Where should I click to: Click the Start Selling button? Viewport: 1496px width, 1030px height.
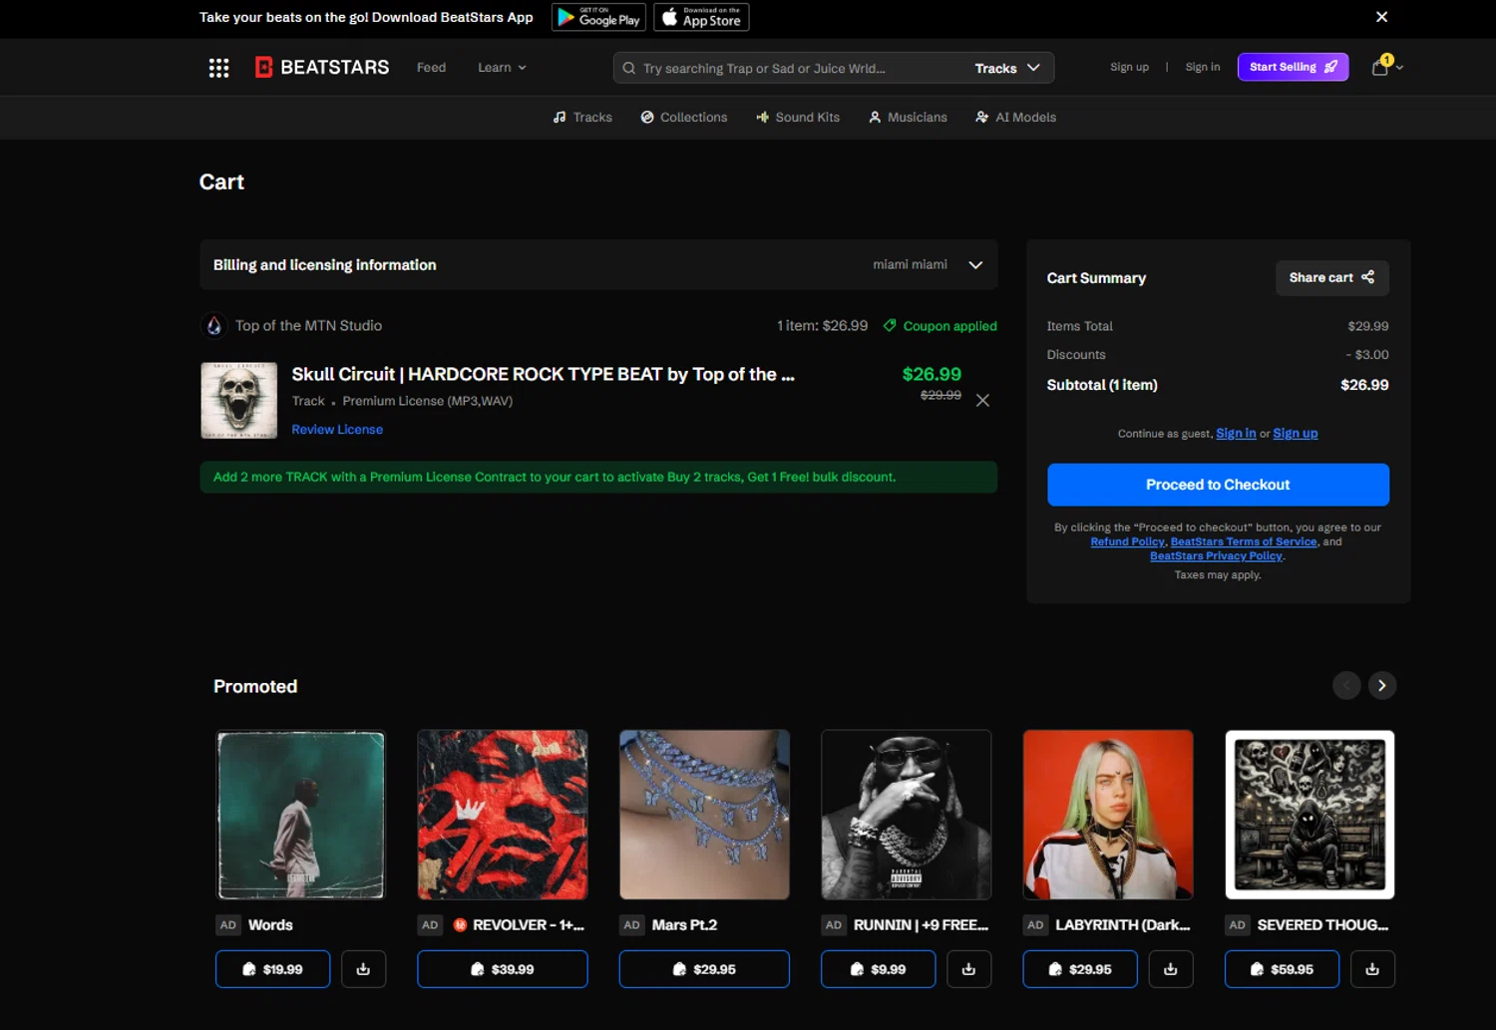pos(1293,67)
